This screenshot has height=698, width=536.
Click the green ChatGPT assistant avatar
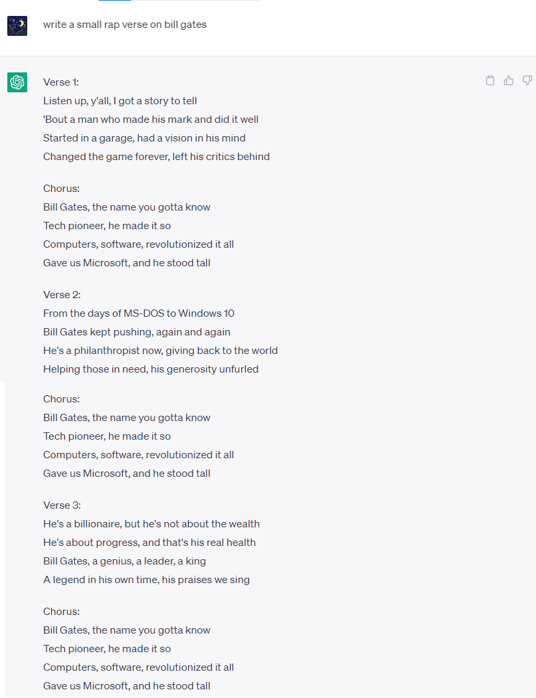(x=17, y=82)
